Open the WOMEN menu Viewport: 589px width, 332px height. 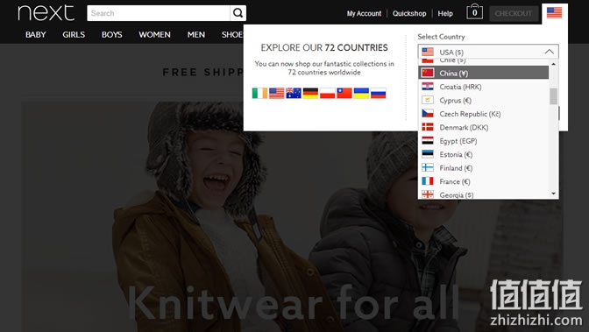tap(154, 34)
